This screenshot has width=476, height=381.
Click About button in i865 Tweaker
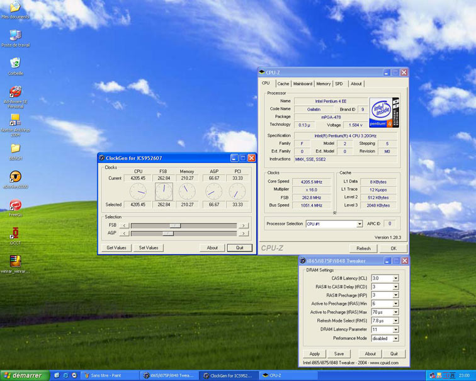370,354
